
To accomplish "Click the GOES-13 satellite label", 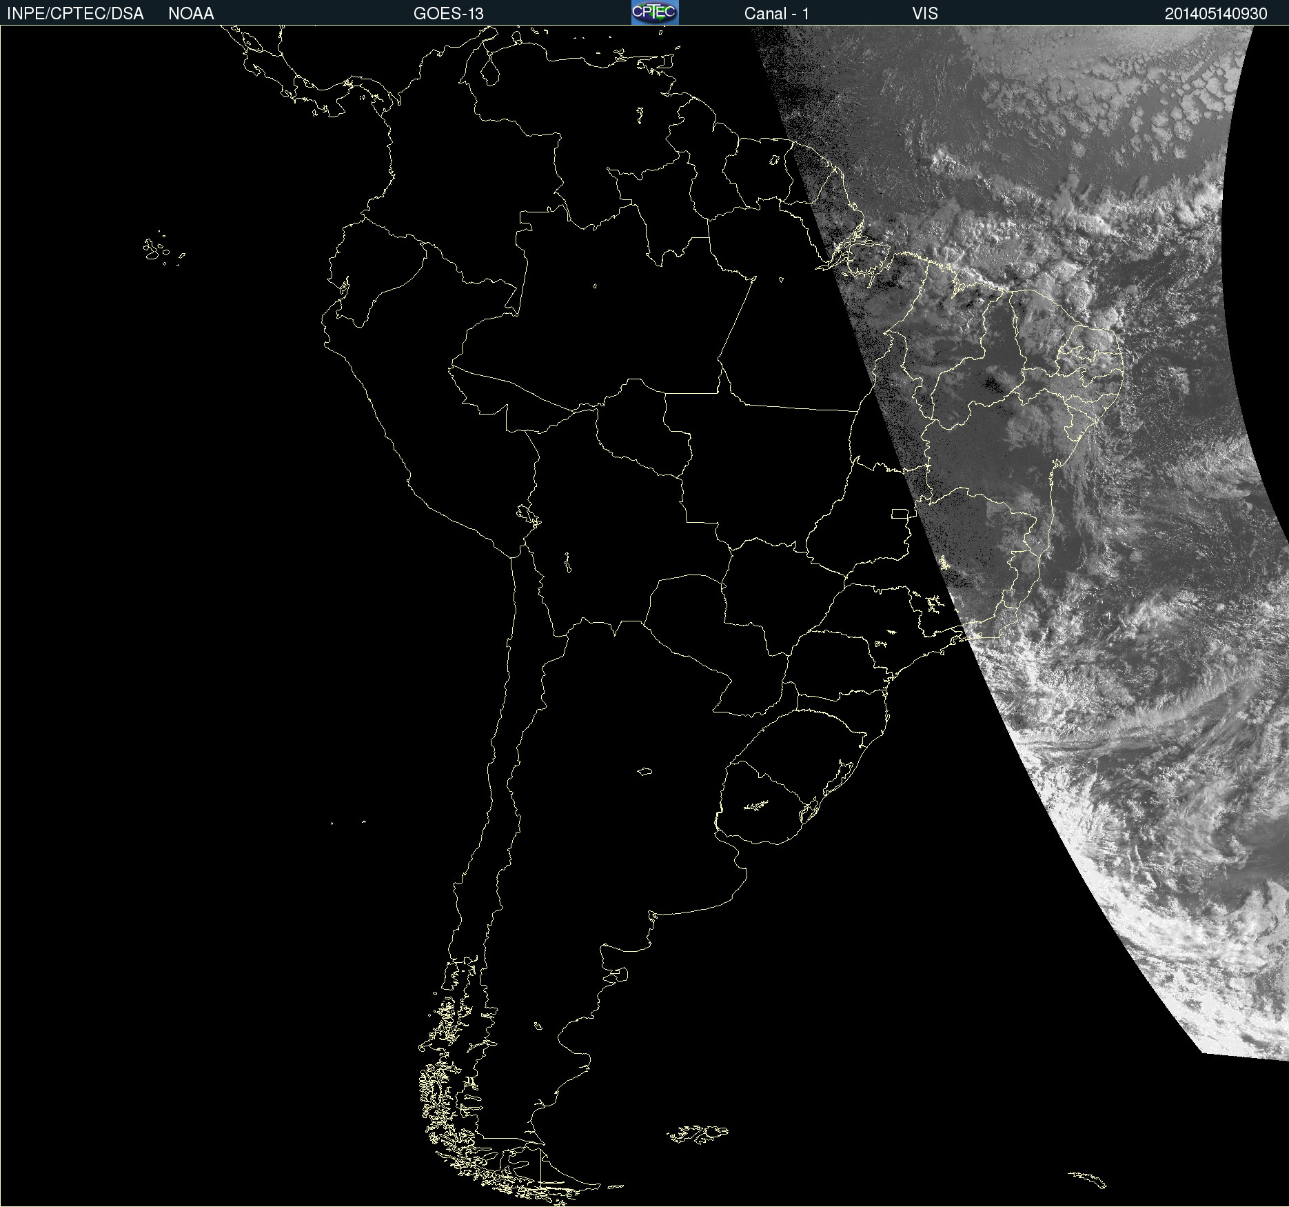I will (449, 14).
